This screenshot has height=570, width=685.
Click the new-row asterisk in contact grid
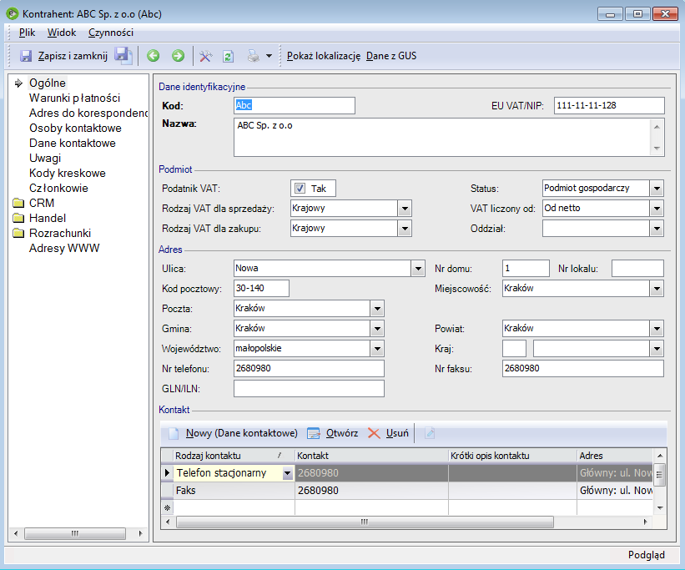167,508
